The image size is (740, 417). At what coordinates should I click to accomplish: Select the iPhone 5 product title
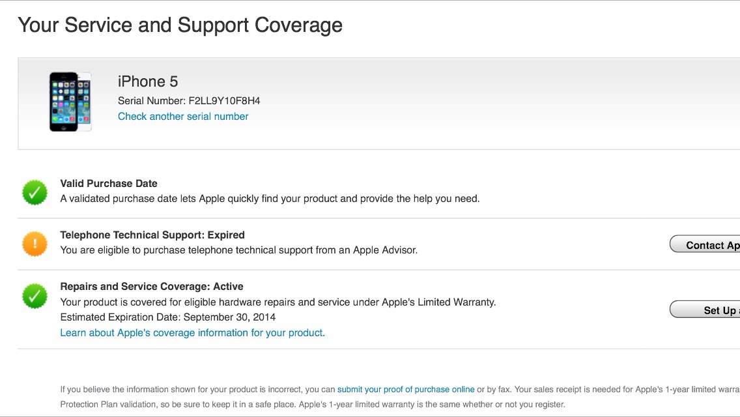click(148, 81)
